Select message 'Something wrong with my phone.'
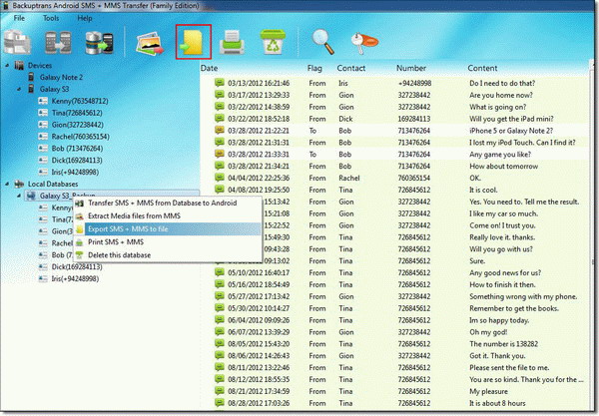The image size is (599, 416). coord(523,296)
